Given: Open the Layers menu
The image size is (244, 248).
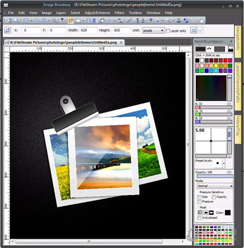Looking at the screenshot, I should (61, 13).
